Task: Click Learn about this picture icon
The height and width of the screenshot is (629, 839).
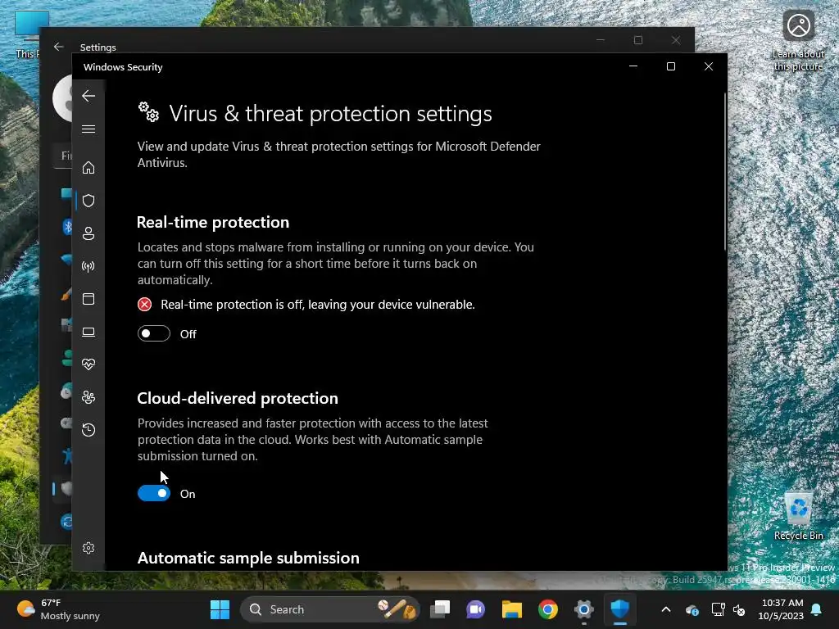Action: 798,41
